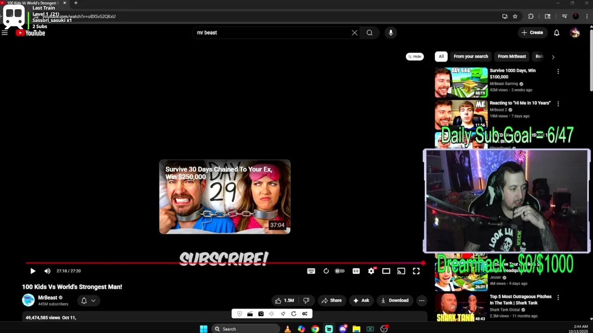Open the Chrome three-dot menu
The width and height of the screenshot is (593, 333).
click(587, 16)
